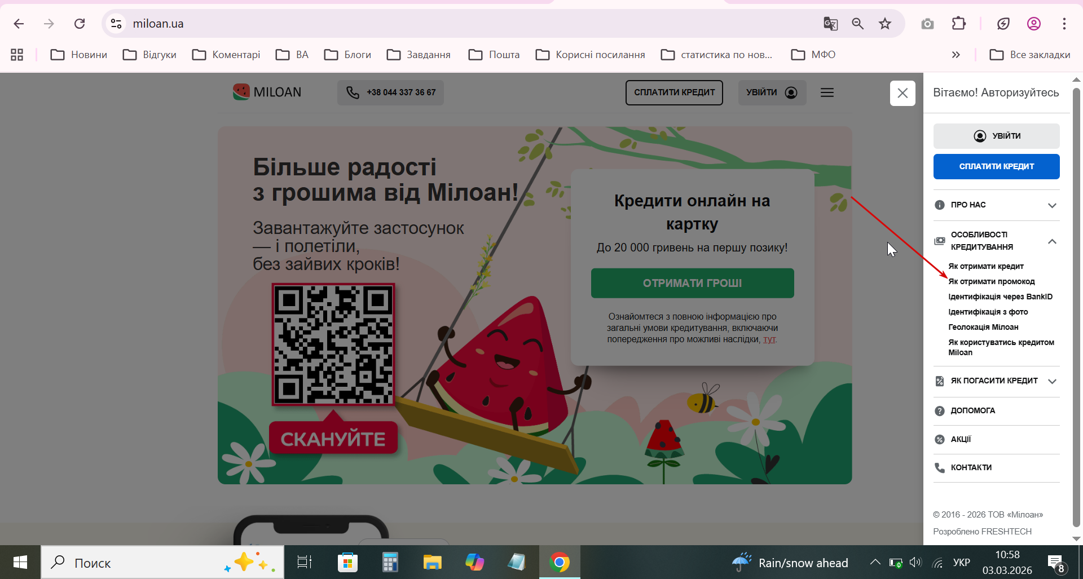Click the green ОТРИМАТИ ГРОШІ button
1083x579 pixels.
692,283
